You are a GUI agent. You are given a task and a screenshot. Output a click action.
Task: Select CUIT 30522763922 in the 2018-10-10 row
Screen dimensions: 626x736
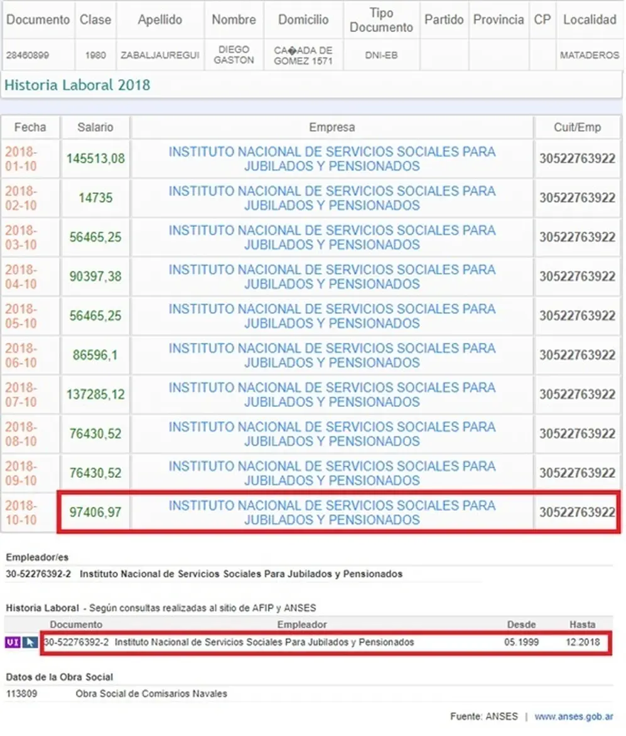[577, 512]
